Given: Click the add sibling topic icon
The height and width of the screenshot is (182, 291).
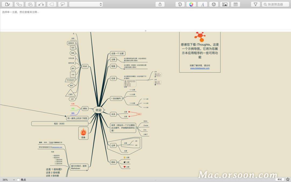Looking at the screenshot, I should coord(30,4).
